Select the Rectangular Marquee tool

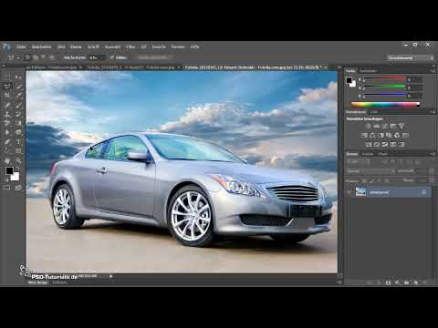click(x=7, y=77)
